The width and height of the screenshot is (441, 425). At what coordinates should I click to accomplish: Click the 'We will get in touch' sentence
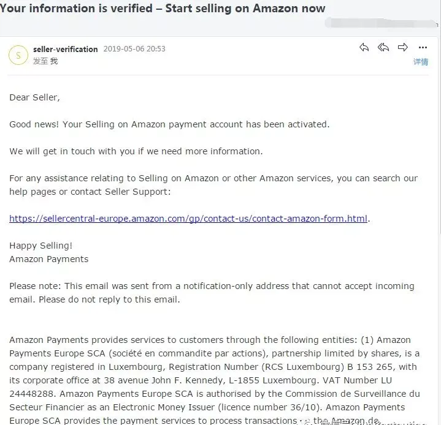coord(136,151)
